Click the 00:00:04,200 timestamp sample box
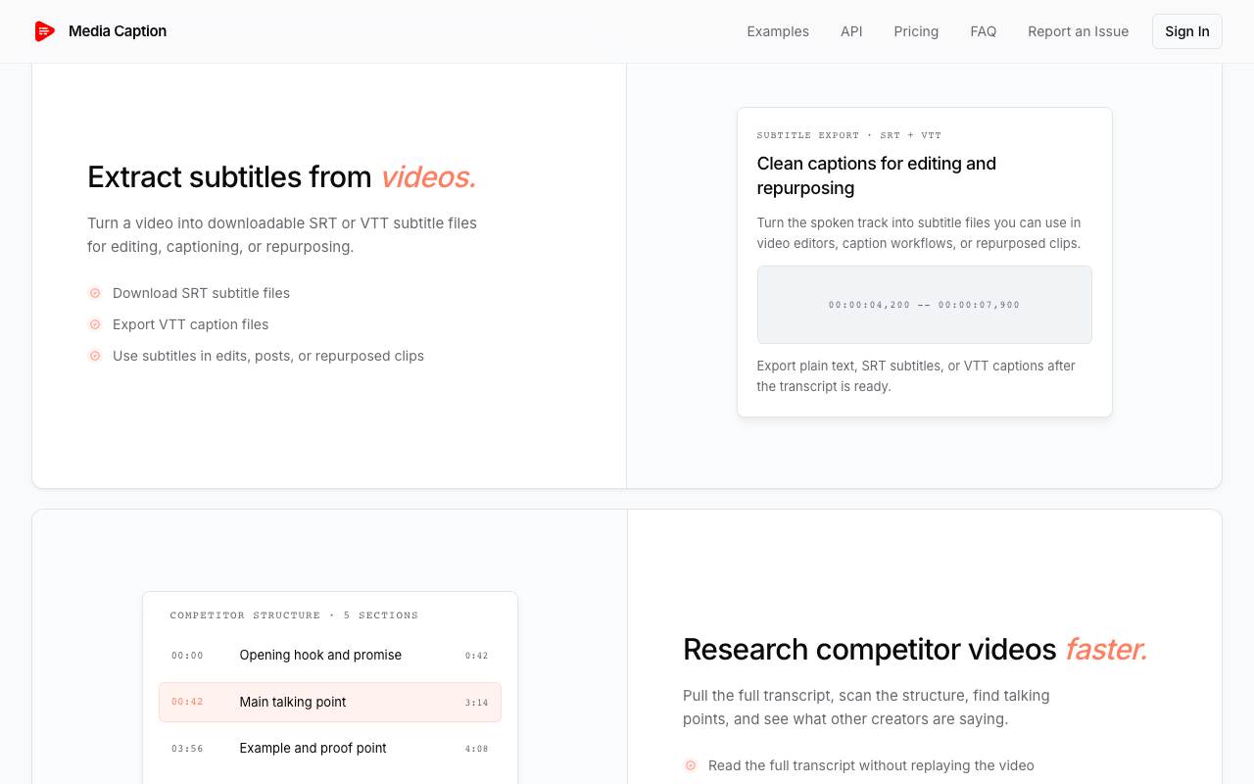The width and height of the screenshot is (1254, 784). 925,305
